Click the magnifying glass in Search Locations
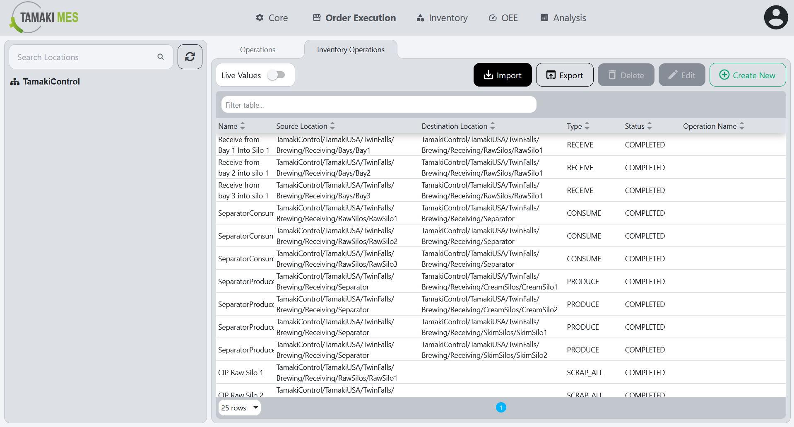The image size is (794, 427). pos(161,57)
